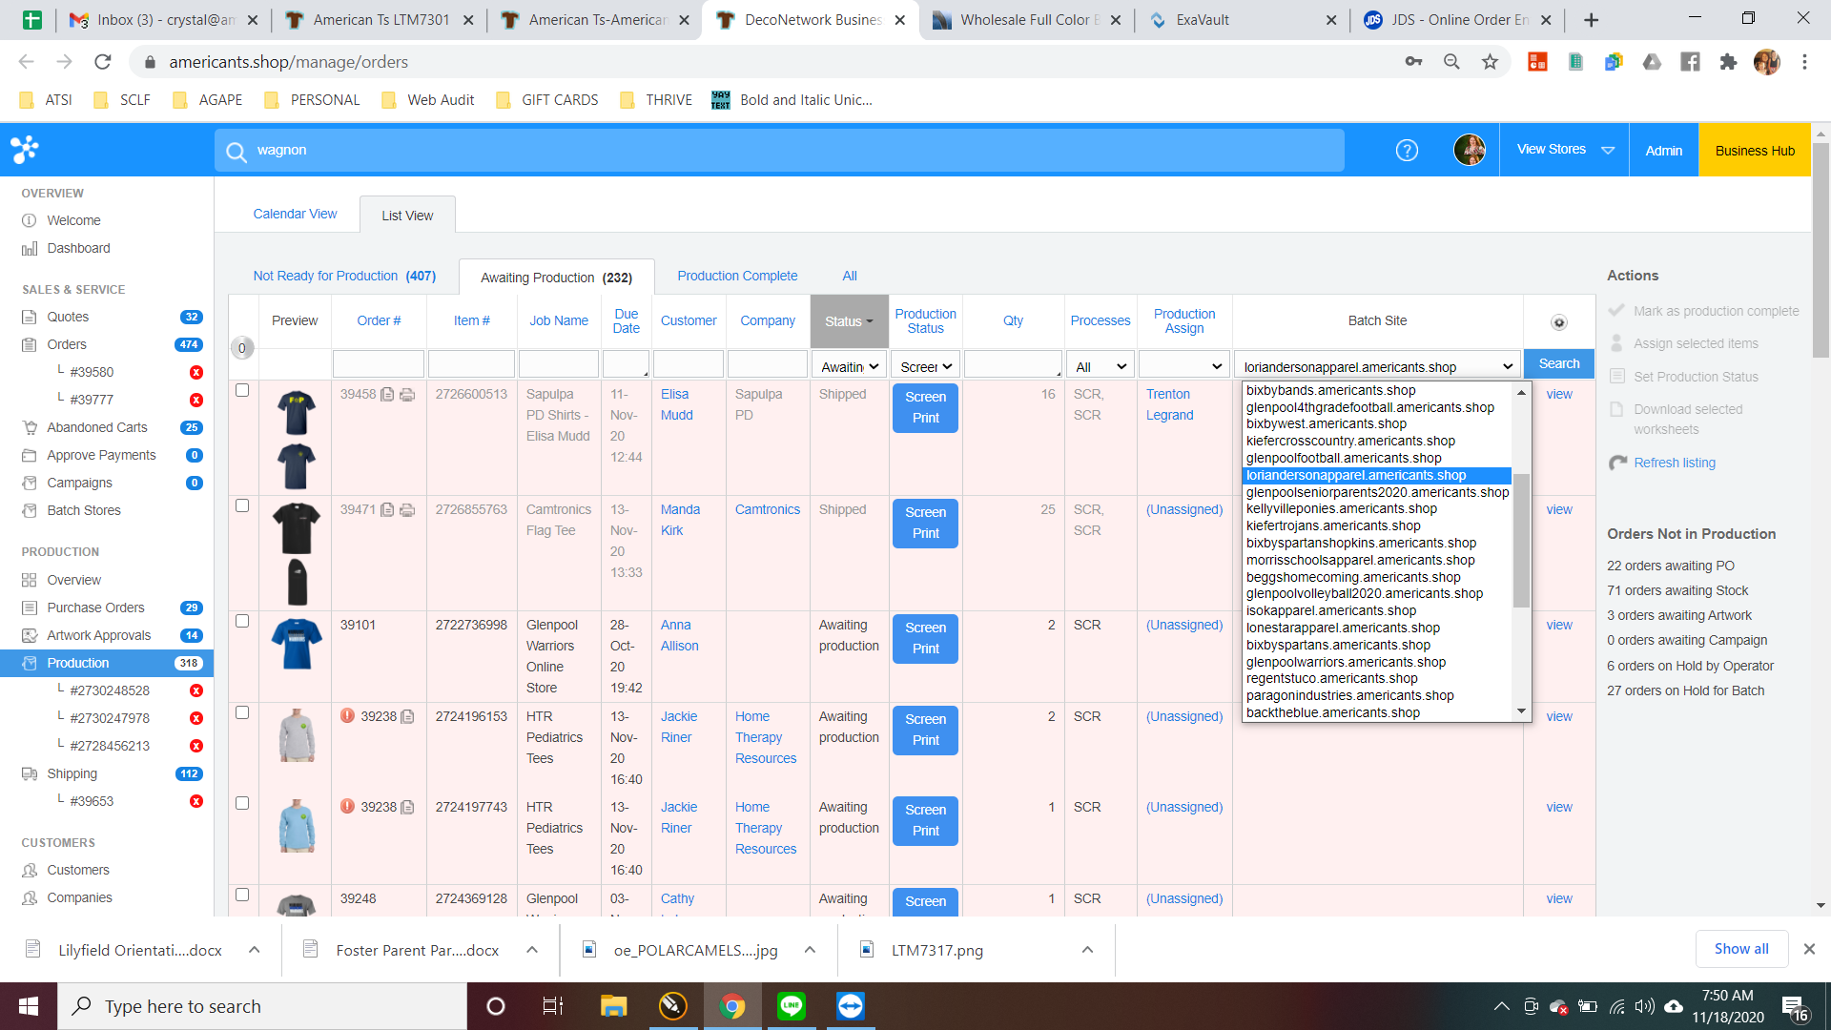1831x1030 pixels.
Task: Click the print icon for order 39458
Action: [x=407, y=395]
